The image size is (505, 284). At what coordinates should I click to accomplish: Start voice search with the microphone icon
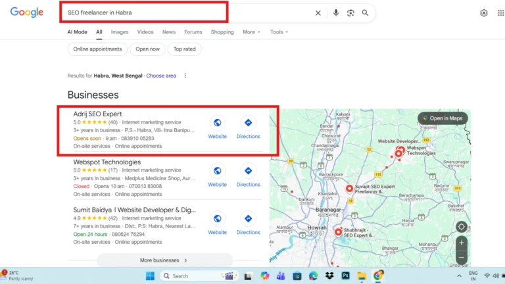(x=336, y=13)
